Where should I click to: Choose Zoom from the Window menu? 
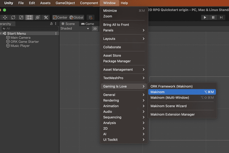124,16
